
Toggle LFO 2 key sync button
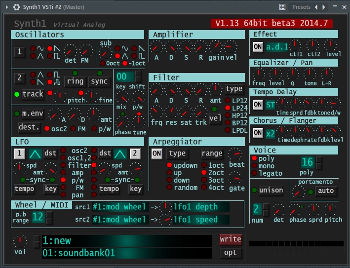[x=135, y=189]
